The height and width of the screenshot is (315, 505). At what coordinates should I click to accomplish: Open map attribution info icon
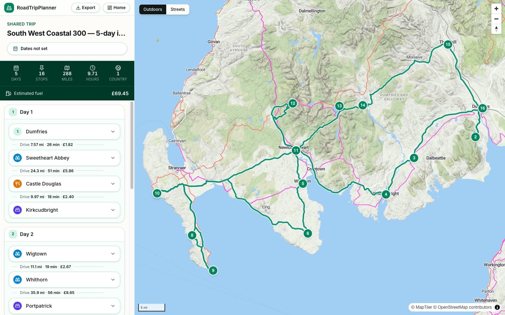pyautogui.click(x=497, y=307)
